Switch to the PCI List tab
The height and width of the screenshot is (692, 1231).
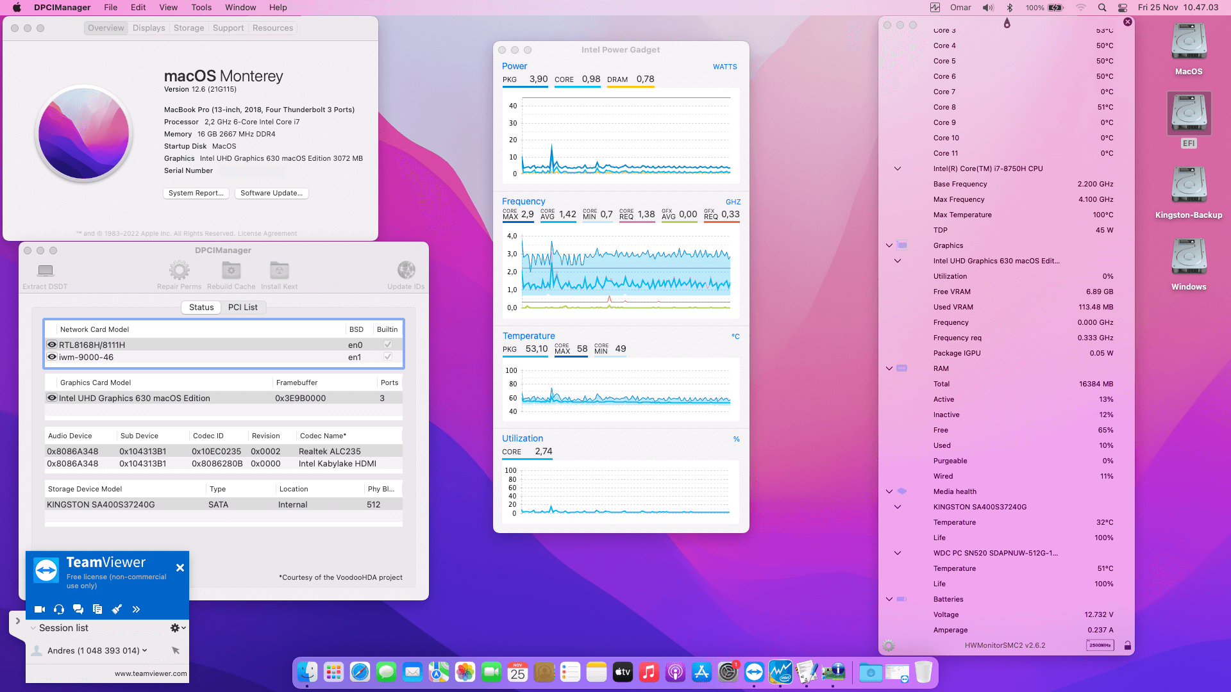[x=242, y=308]
